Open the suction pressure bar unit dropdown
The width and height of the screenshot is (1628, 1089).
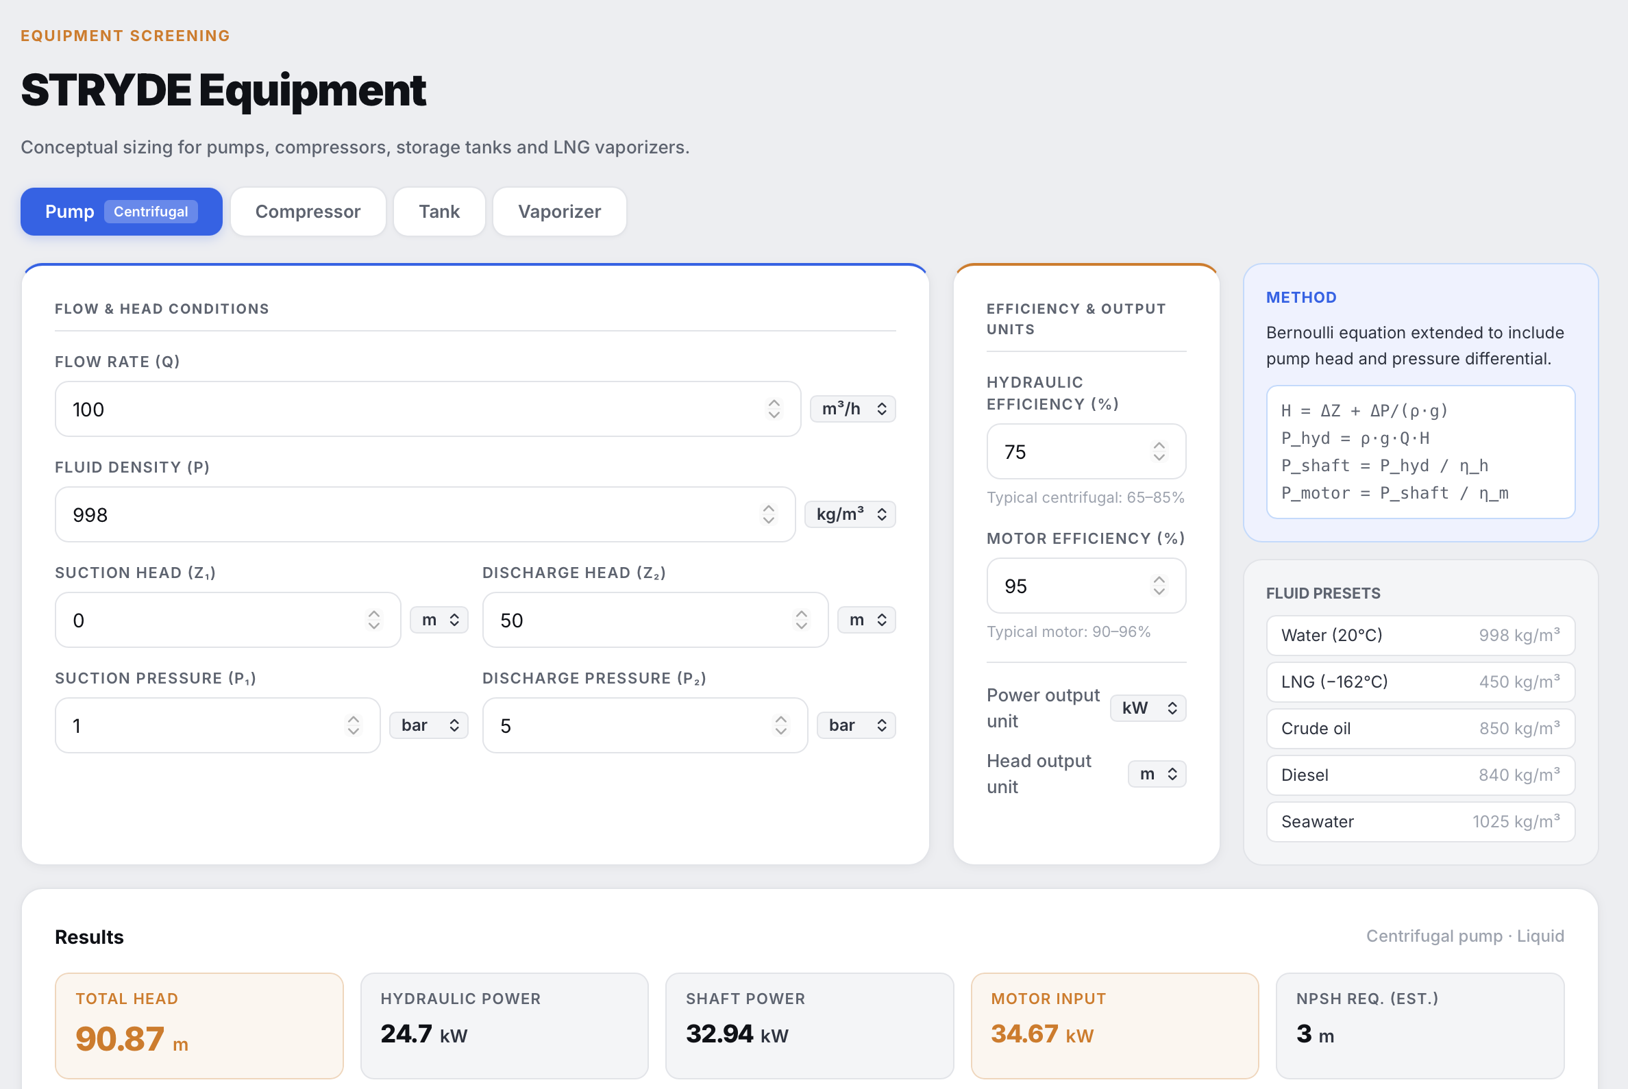[429, 726]
